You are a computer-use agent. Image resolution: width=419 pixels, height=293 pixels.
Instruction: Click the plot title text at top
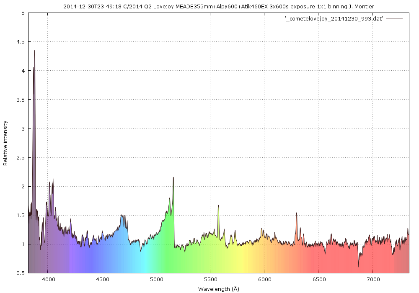click(x=218, y=6)
